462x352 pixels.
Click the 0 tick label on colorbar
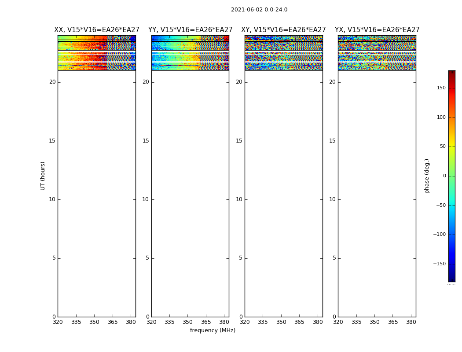click(444, 176)
